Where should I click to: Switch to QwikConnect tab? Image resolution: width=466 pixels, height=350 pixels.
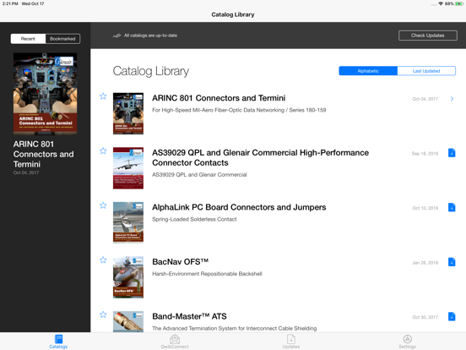coord(175,342)
